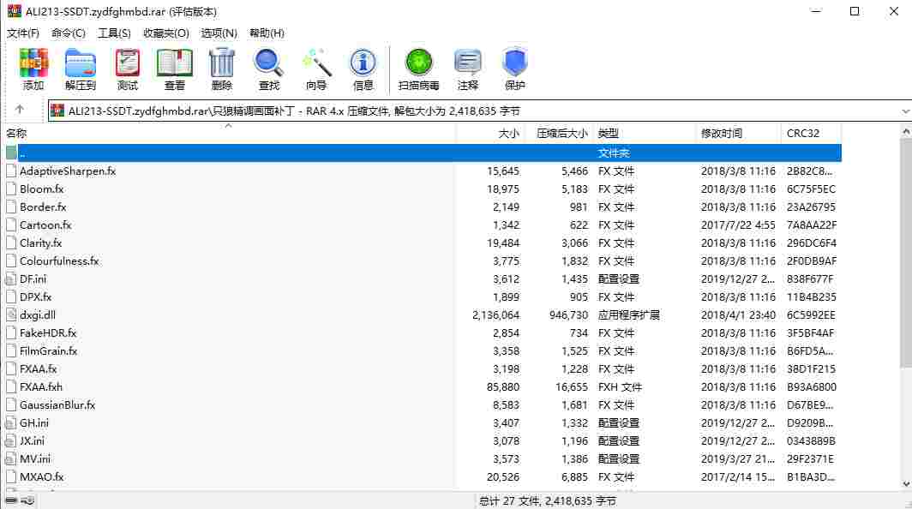Sort by Size (大小) column header
The image size is (912, 509).
tap(490, 133)
